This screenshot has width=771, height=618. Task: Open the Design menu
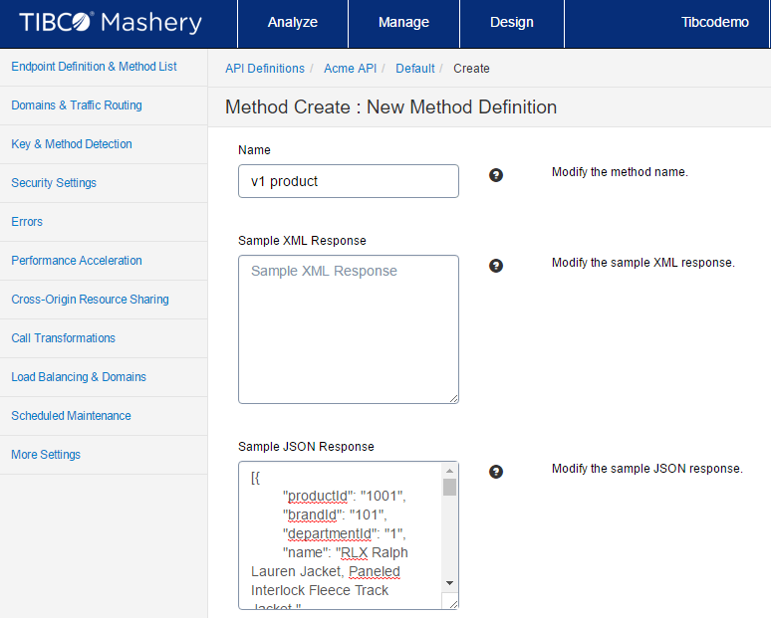click(512, 23)
